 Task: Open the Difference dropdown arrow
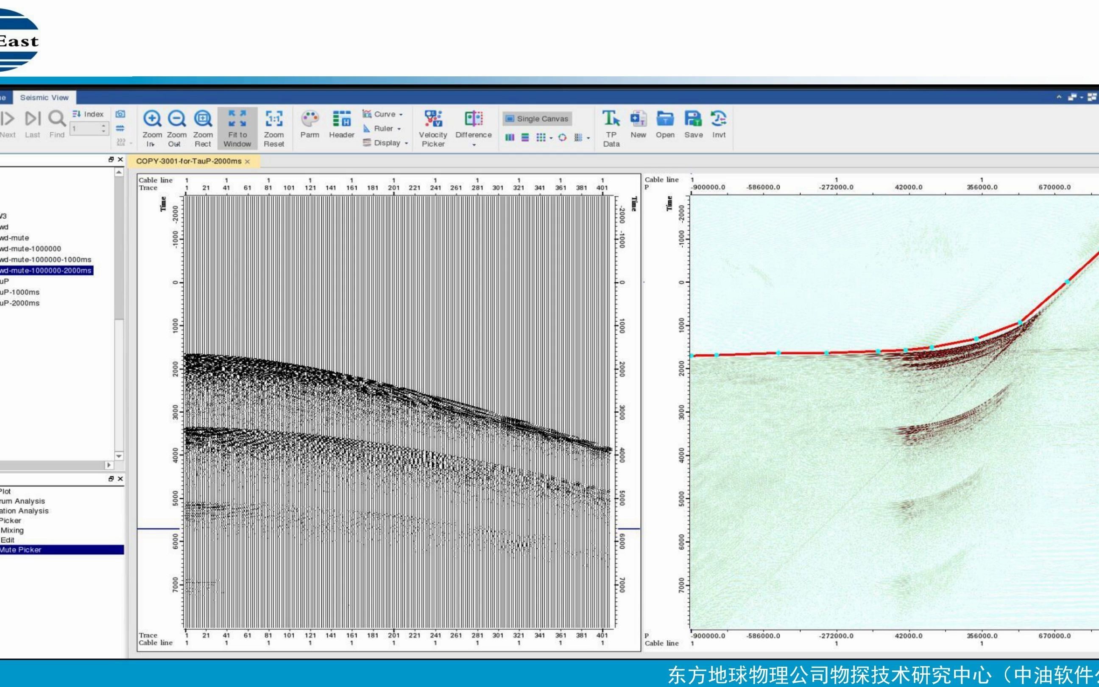[474, 145]
